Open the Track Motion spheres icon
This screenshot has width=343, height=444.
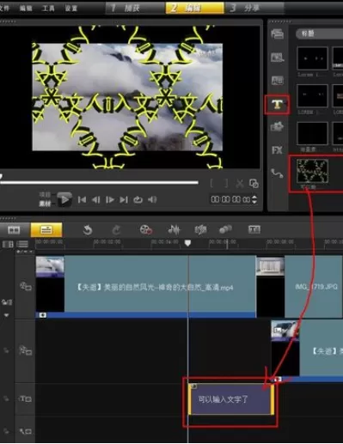click(225, 229)
